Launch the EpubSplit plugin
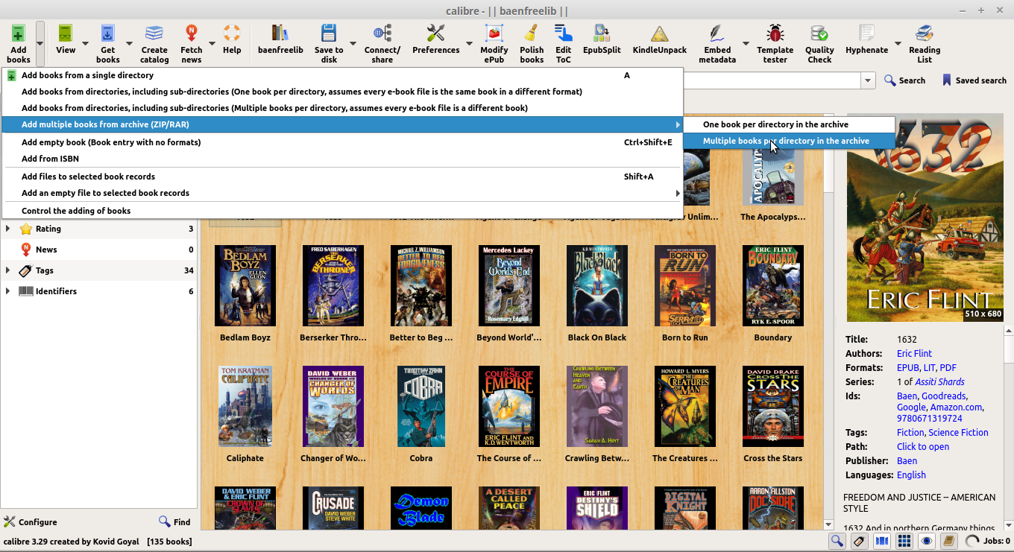 click(x=602, y=34)
